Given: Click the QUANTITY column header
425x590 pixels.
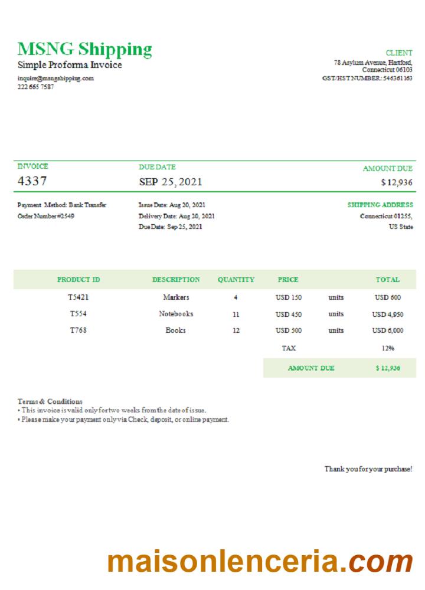Looking at the screenshot, I should (x=236, y=280).
